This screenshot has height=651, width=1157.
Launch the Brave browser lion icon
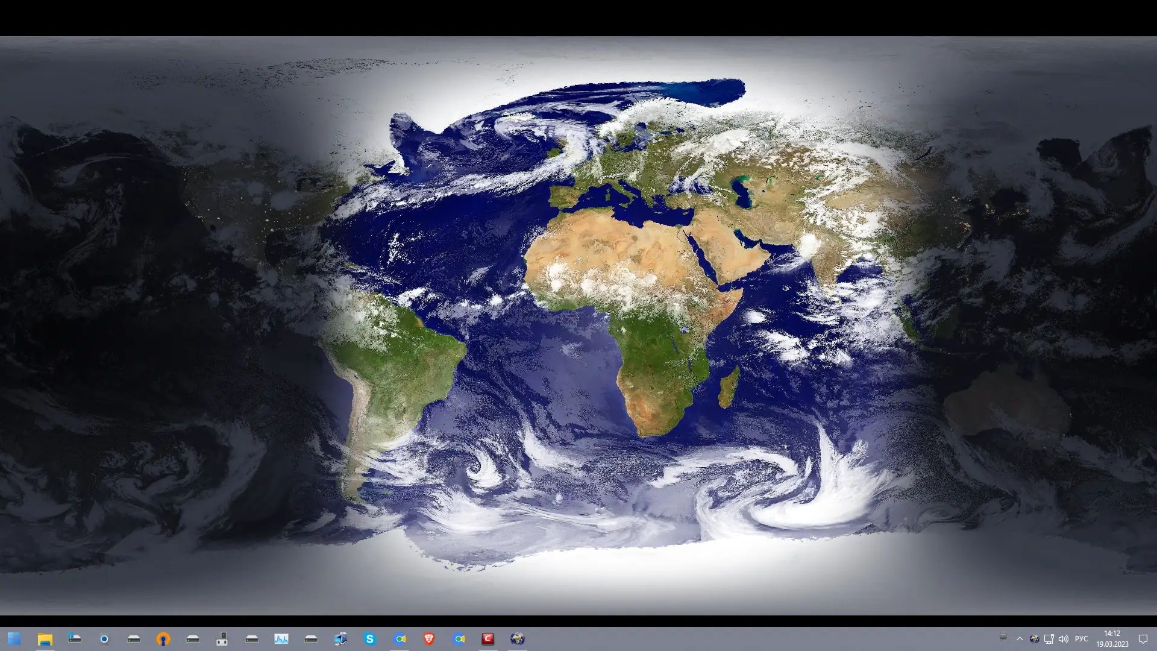click(x=429, y=638)
